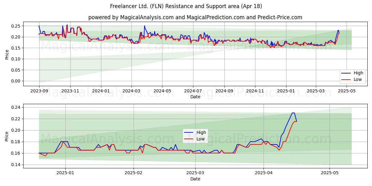Click the 0.22 price tick label
This screenshot has width=372, height=186.
16,119
